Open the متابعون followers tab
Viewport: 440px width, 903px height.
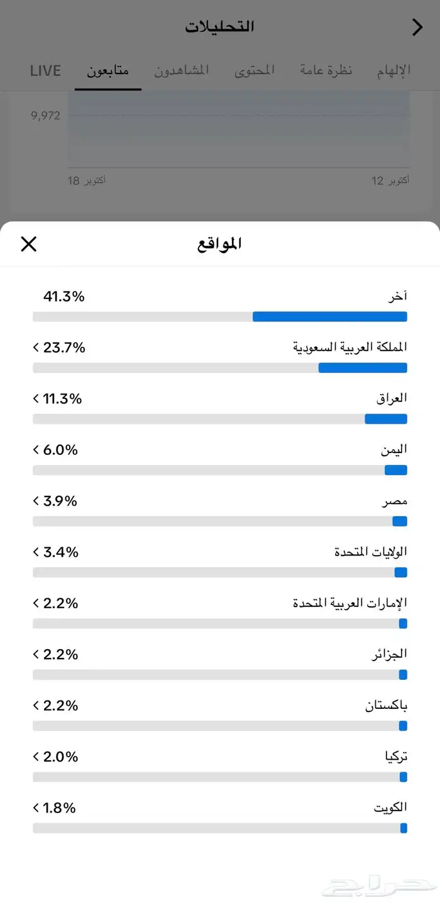(x=107, y=70)
